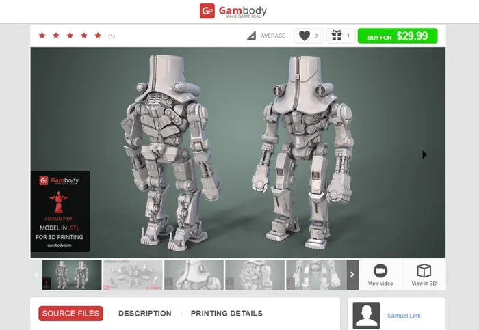Click the review count (1)
Viewport: 479px width, 330px height.
click(112, 36)
